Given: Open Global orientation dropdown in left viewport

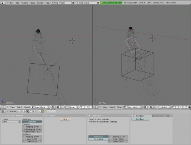Looking at the screenshot, I should [x=73, y=107].
